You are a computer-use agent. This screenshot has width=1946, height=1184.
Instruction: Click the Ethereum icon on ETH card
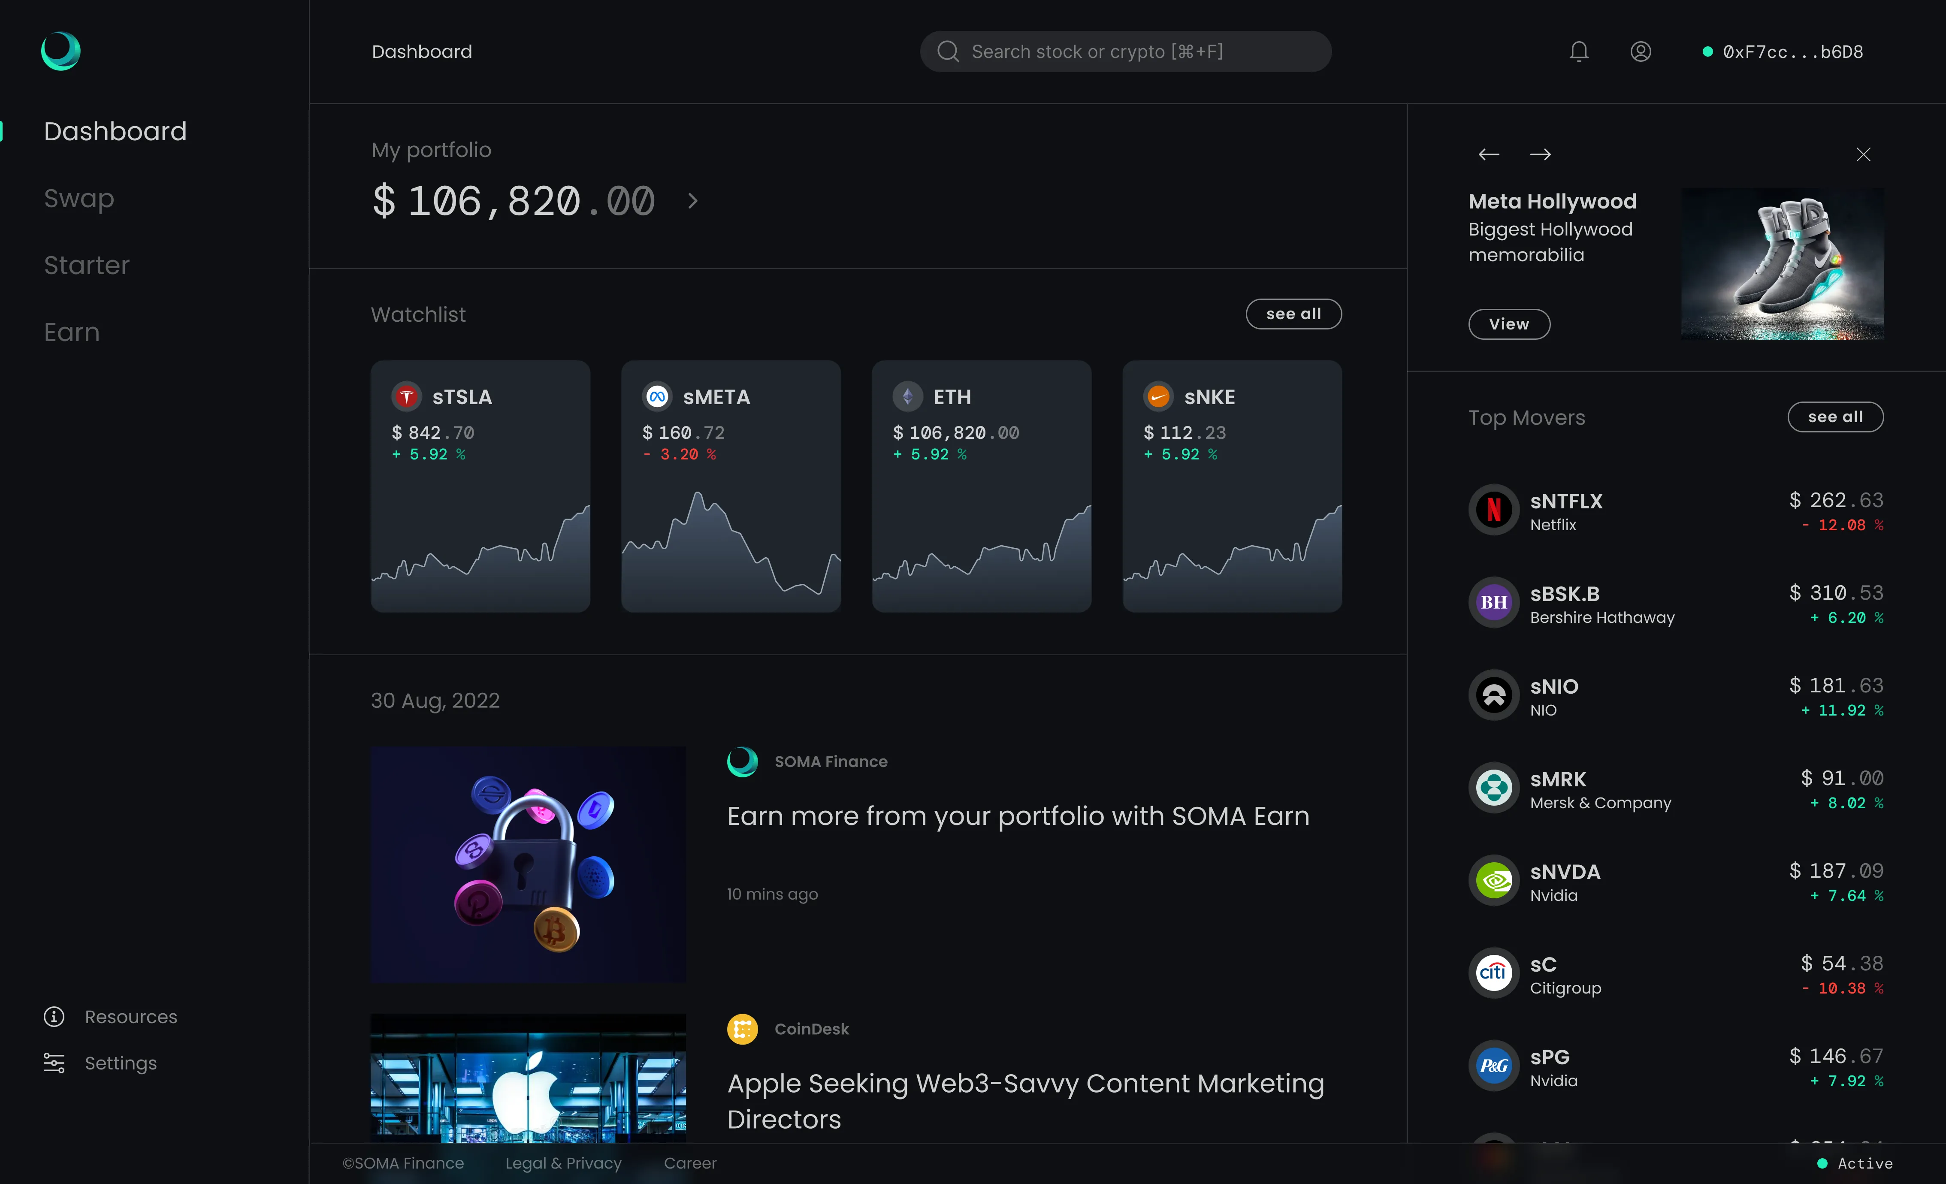coord(907,396)
